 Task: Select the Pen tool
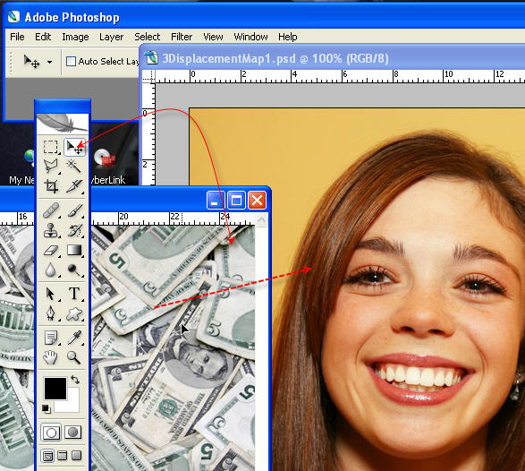[51, 313]
